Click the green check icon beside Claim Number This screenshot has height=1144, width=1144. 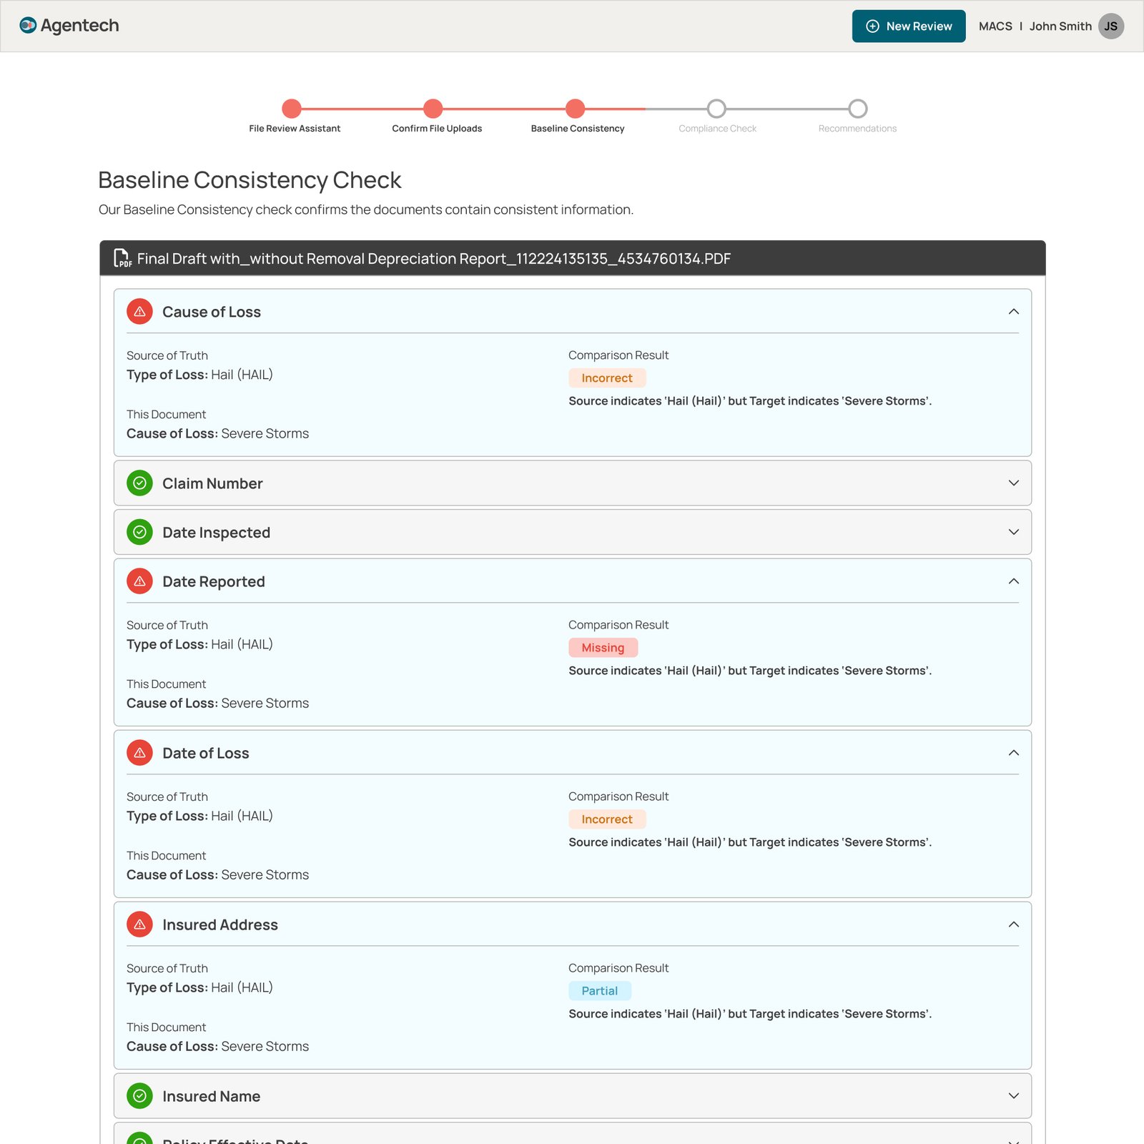coord(139,483)
